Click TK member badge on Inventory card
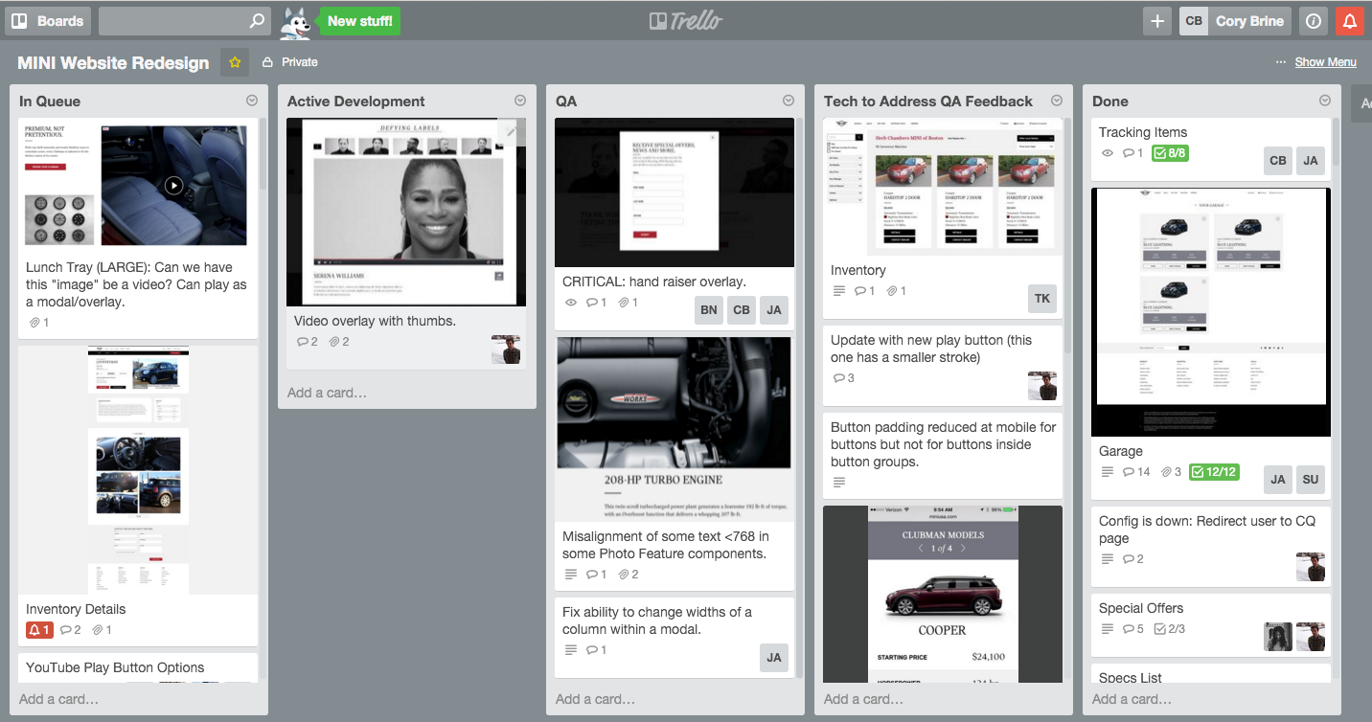This screenshot has width=1372, height=722. [1042, 299]
